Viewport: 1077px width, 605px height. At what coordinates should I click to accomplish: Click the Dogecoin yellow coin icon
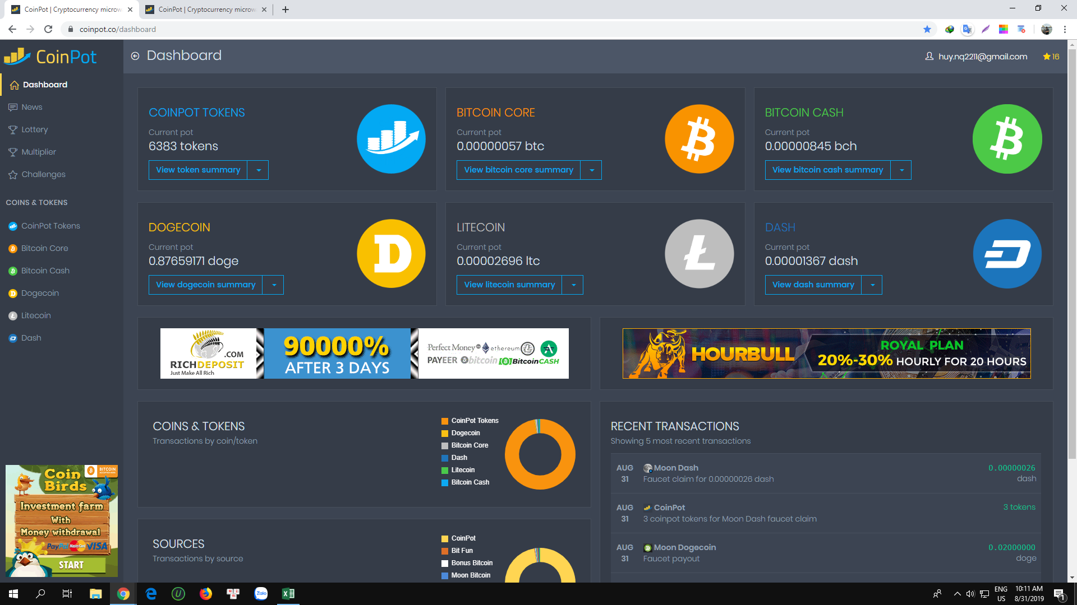tap(391, 254)
